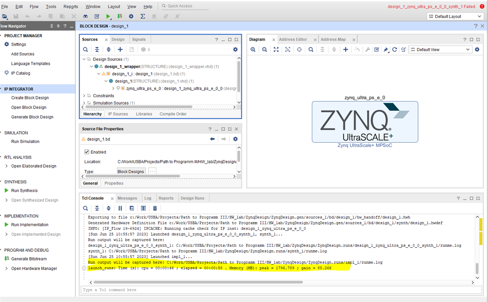Toggle the Enabled checkbox for design_1.bd

87,152
